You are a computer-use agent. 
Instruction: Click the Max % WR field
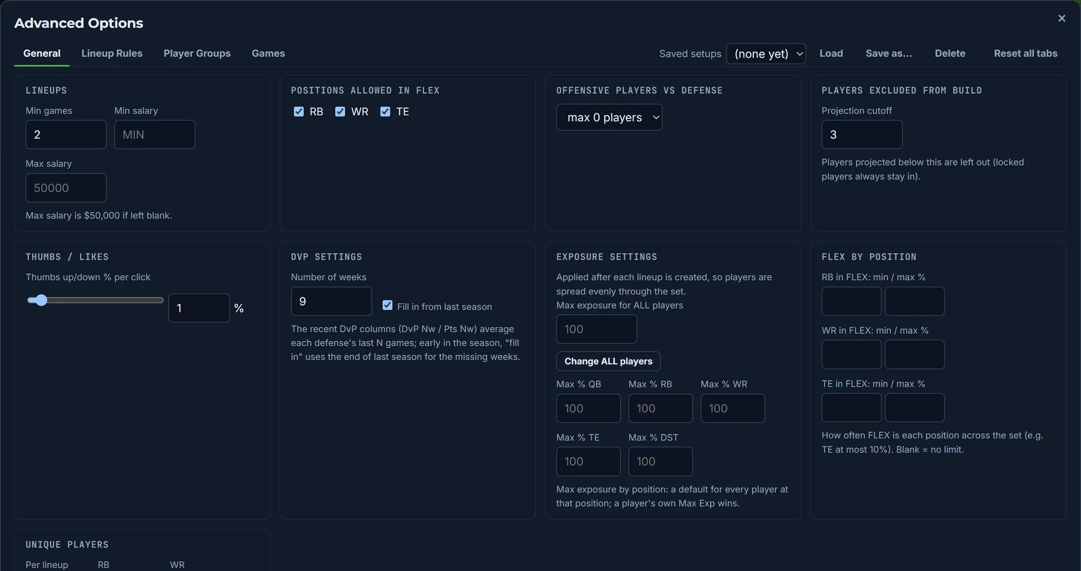(732, 408)
